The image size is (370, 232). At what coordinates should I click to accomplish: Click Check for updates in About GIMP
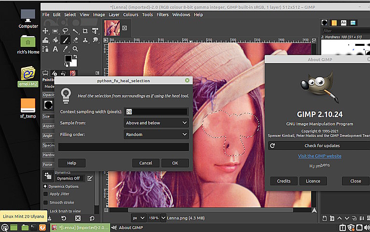coord(319,146)
